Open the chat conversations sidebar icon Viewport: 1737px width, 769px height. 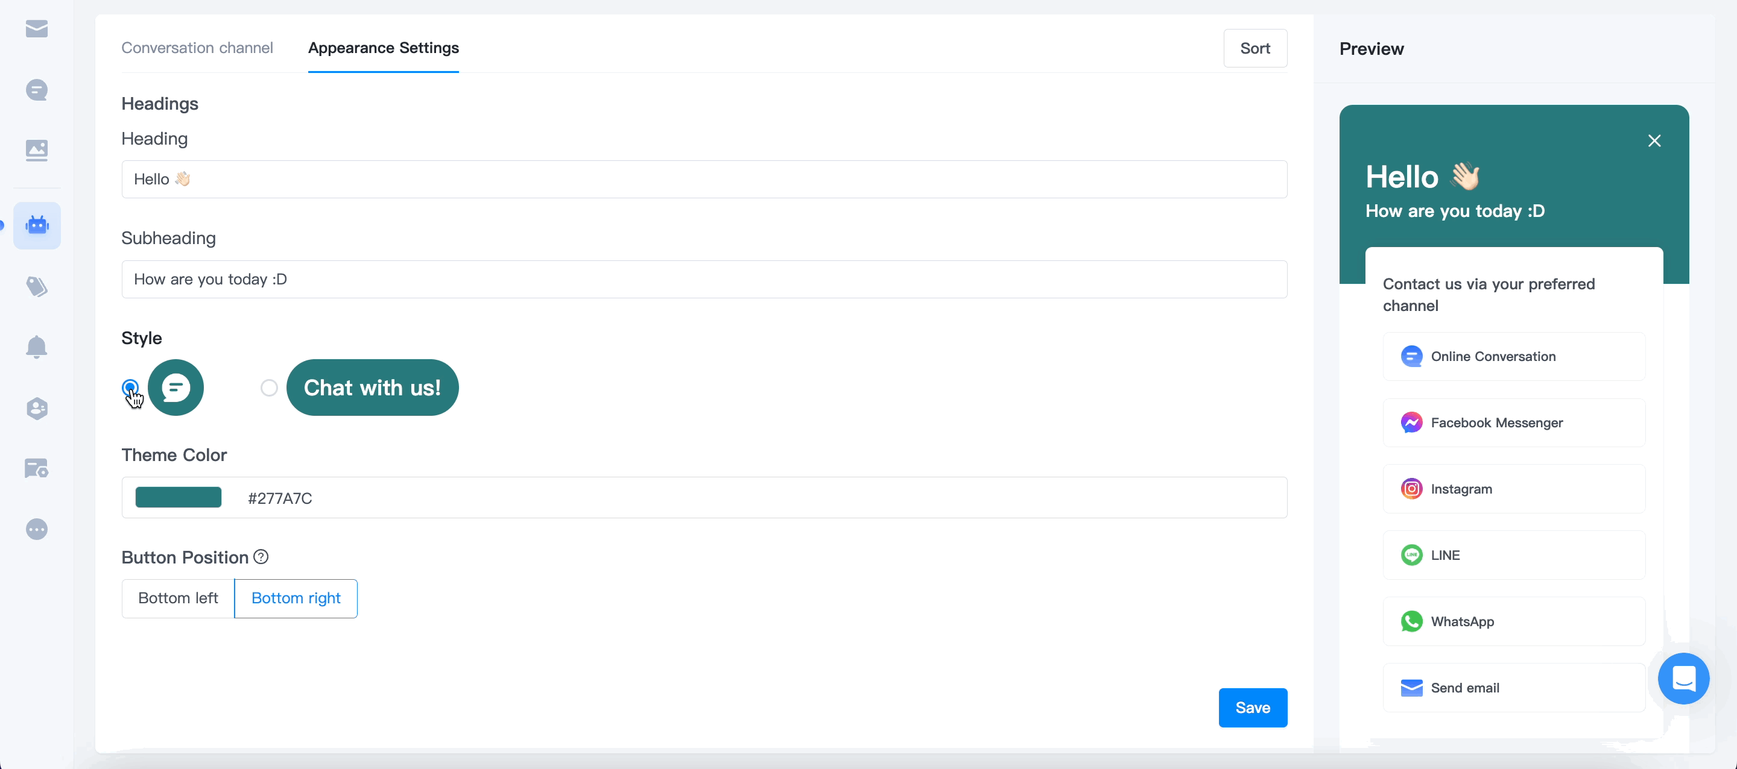click(36, 90)
